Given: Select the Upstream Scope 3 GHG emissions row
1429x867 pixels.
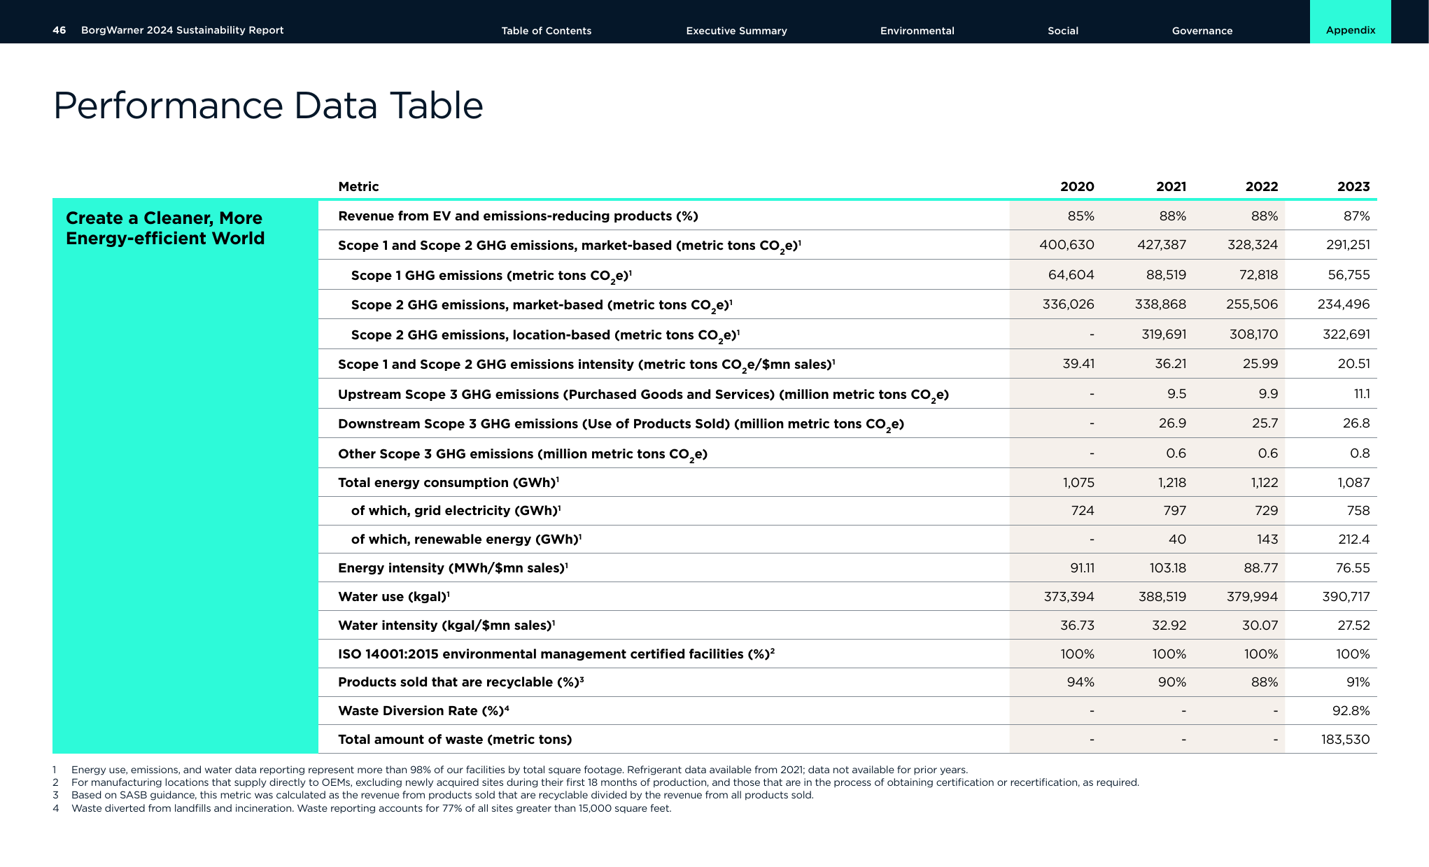Looking at the screenshot, I should pyautogui.click(x=847, y=394).
